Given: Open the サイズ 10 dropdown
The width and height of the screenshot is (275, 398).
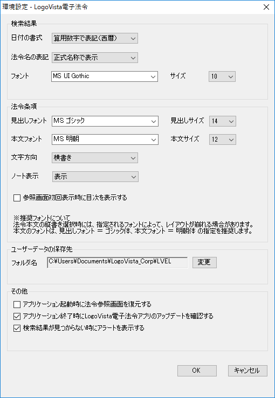Looking at the screenshot, I should tap(222, 76).
